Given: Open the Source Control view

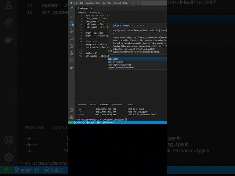Looking at the screenshot, I should [72, 24].
